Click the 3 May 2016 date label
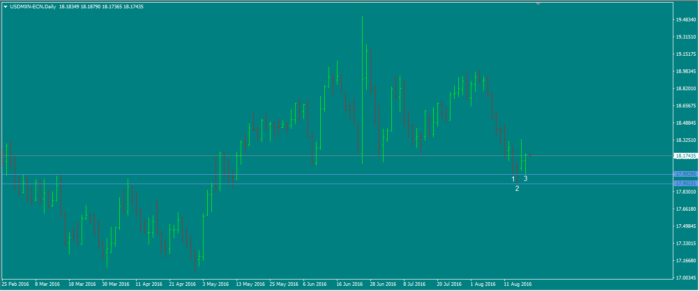 216,284
